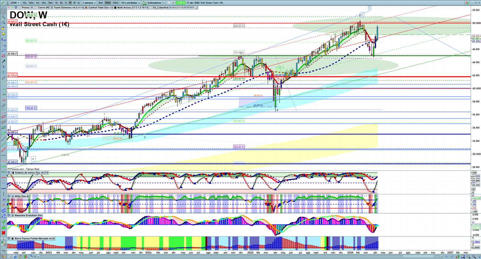
Task: Close the Willy Doc indicator panel
Action: 9,196
